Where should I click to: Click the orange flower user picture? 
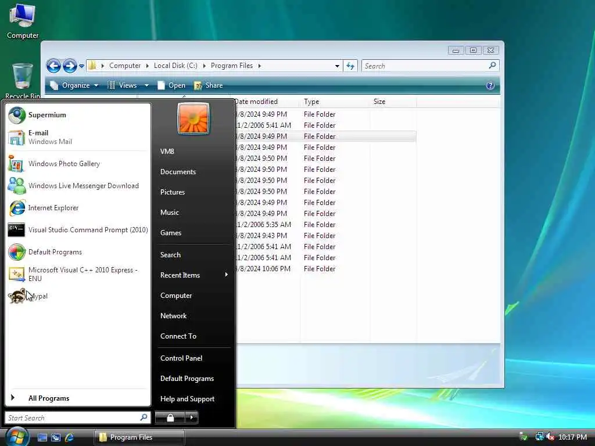pyautogui.click(x=193, y=118)
